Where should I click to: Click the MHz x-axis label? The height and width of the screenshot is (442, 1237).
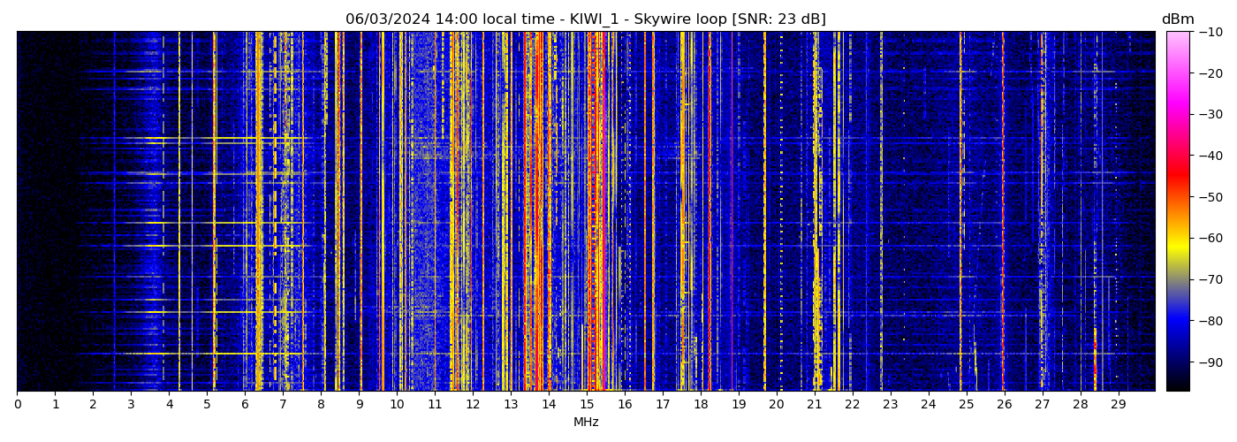pos(586,423)
